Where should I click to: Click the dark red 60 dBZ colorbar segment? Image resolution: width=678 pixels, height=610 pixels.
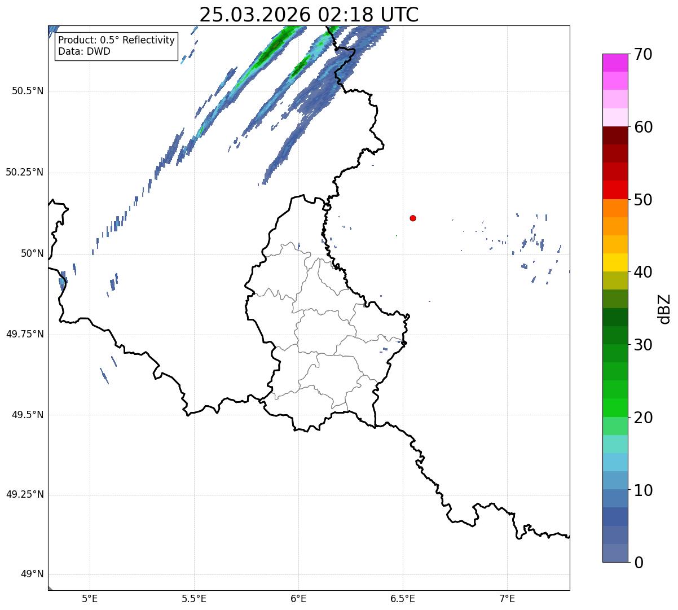(x=615, y=135)
